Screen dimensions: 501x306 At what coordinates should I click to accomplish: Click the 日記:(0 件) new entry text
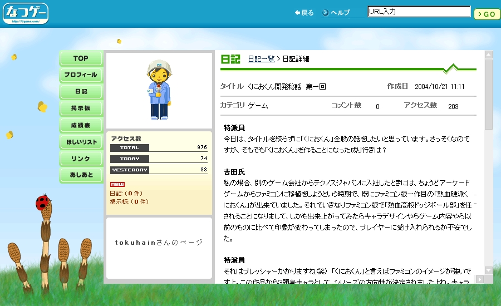tap(126, 193)
